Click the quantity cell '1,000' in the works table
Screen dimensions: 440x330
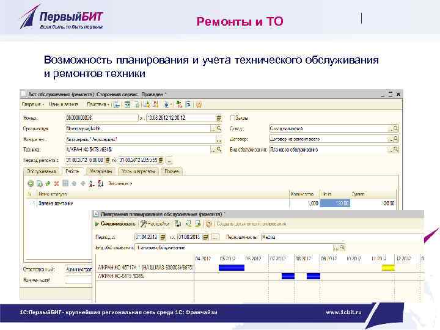(304, 203)
